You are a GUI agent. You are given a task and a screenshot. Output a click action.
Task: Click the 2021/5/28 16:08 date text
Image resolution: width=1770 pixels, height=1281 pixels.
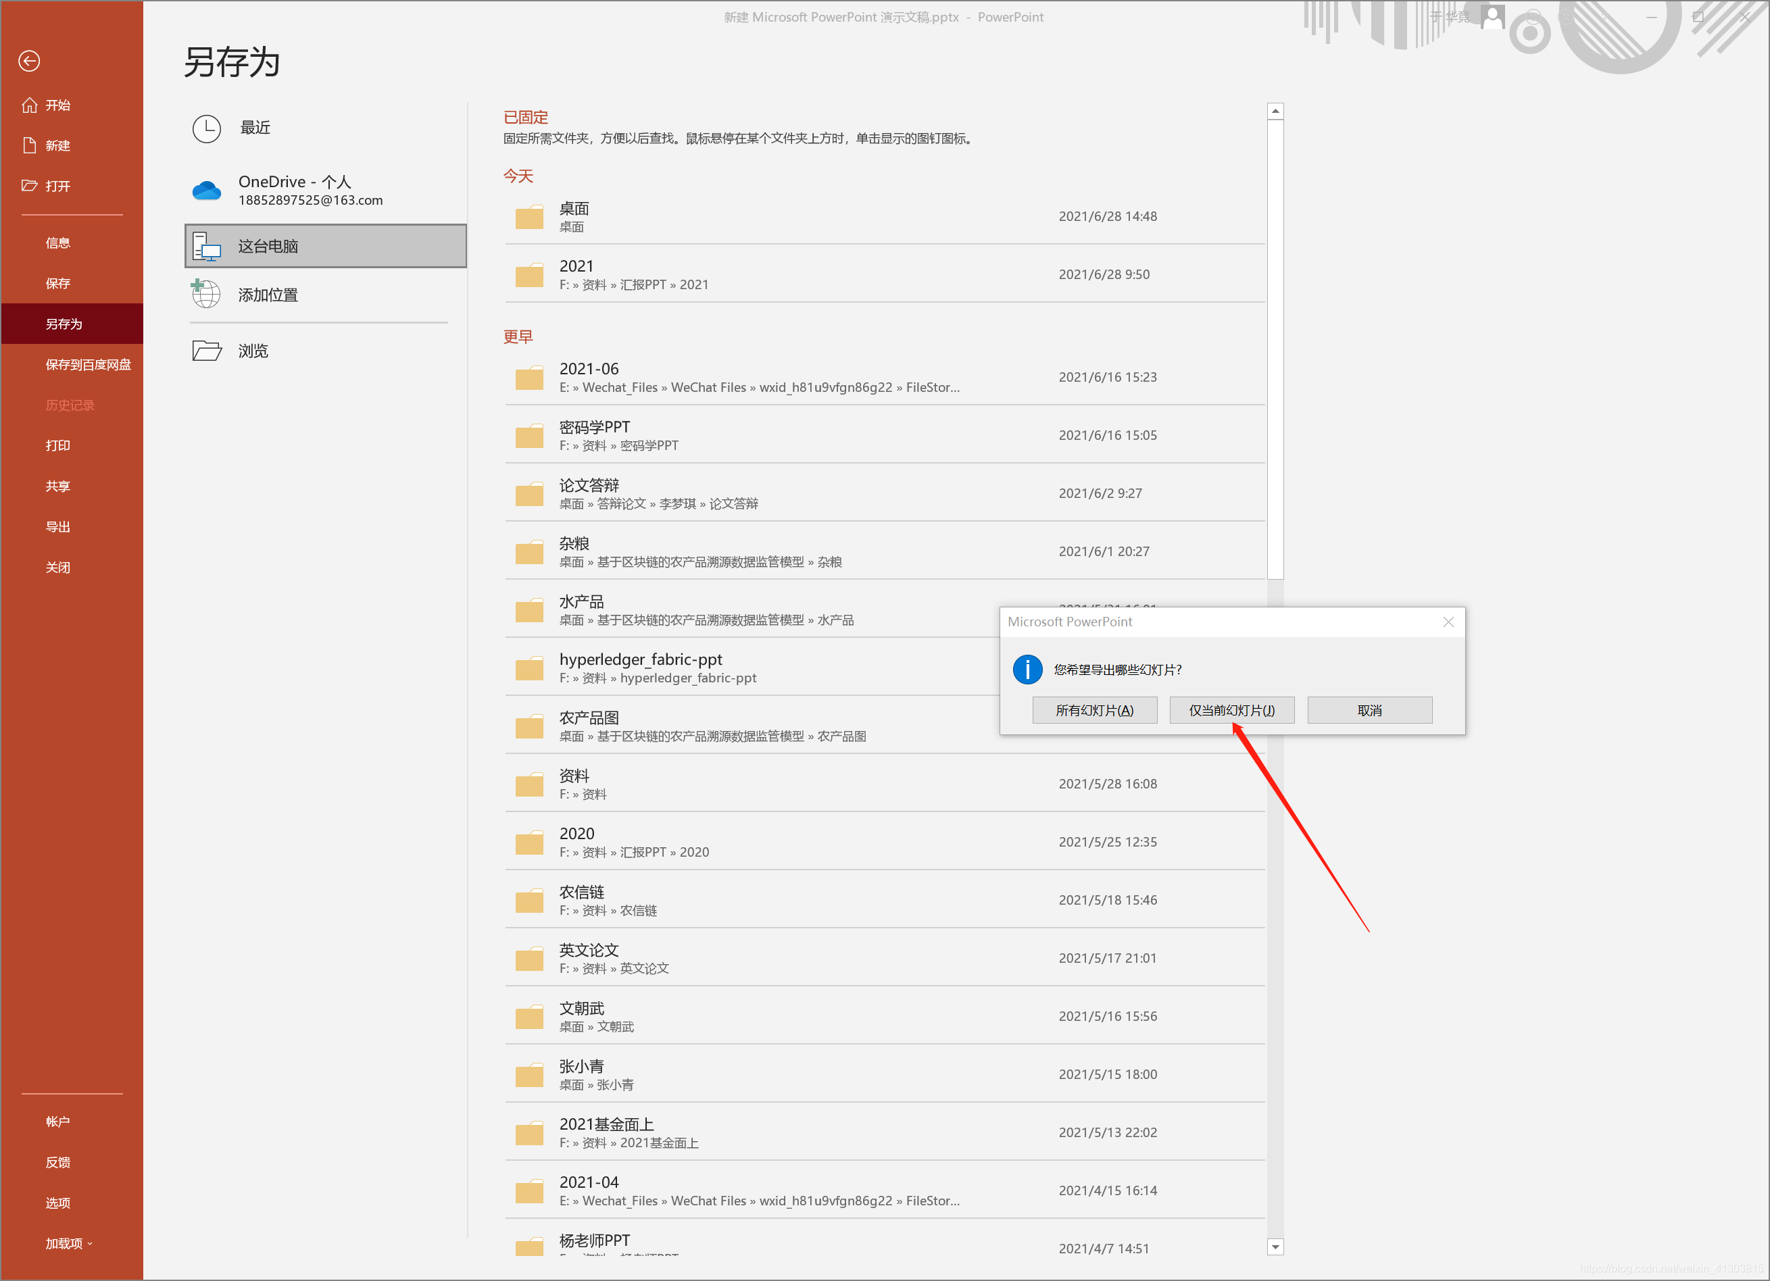click(1108, 784)
